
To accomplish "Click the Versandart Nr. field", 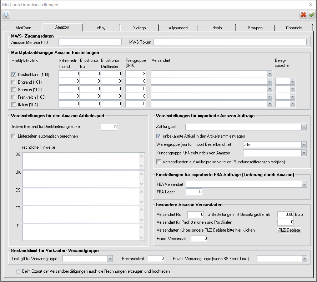I will (196, 214).
